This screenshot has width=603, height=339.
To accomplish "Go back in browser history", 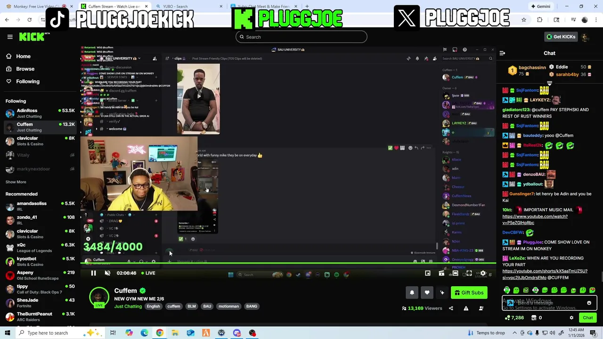I will coord(7,20).
